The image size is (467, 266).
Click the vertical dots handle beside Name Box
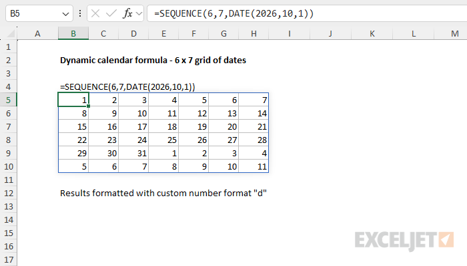[80, 13]
